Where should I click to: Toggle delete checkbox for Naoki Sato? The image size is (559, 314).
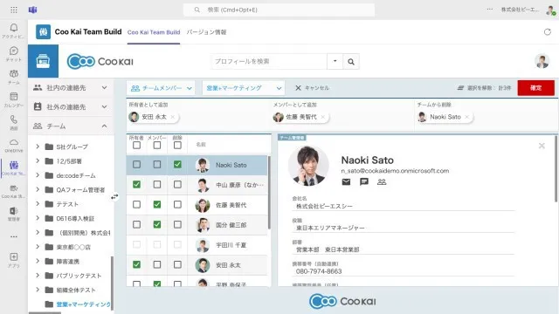coord(177,165)
